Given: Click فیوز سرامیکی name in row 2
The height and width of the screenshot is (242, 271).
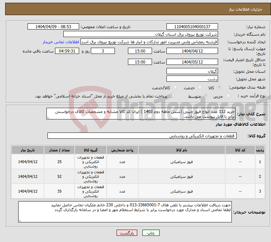Looking at the screenshot, I should tap(182, 177).
